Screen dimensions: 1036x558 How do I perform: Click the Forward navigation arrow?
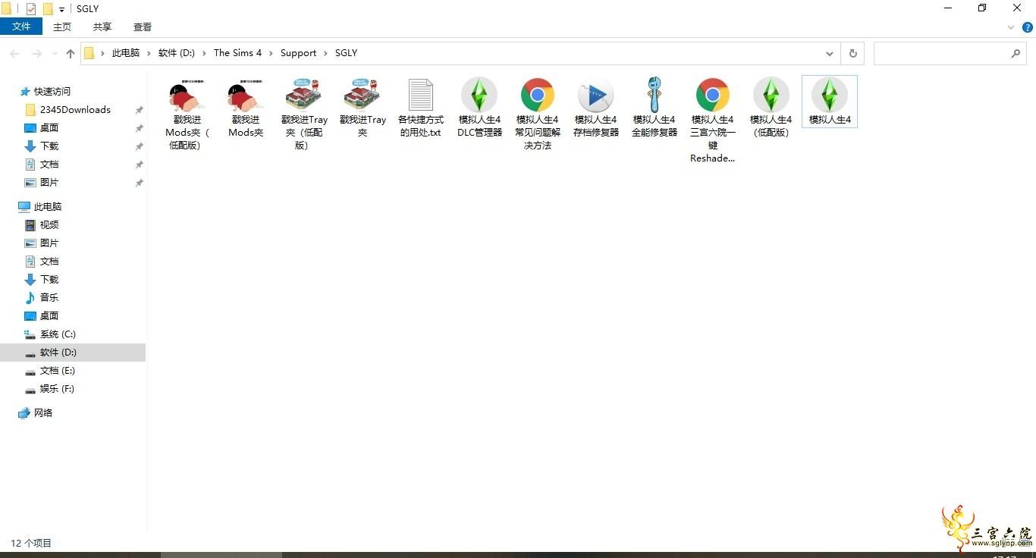(36, 54)
